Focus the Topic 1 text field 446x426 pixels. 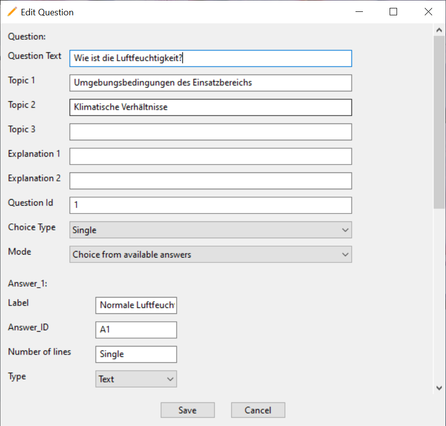211,83
